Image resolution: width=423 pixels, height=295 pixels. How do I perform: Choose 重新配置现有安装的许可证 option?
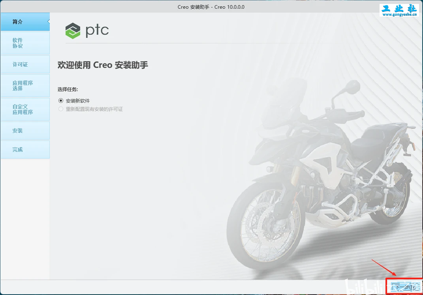61,109
